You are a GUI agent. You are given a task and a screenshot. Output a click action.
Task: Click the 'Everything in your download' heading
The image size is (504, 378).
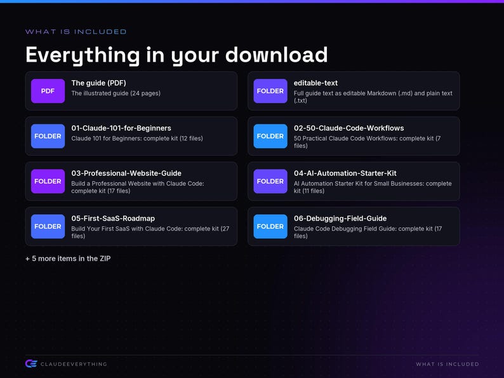[x=176, y=55]
